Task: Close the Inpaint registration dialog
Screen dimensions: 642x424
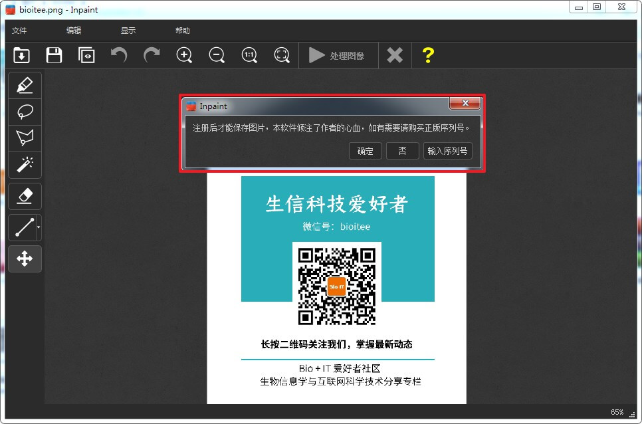Action: pos(465,103)
